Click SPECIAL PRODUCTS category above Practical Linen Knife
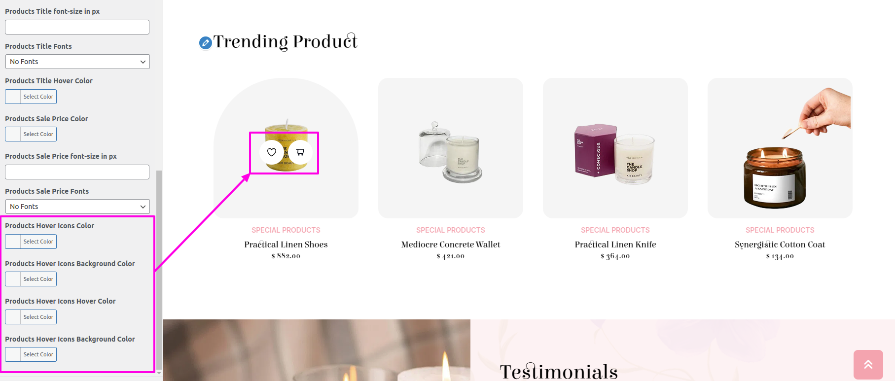The height and width of the screenshot is (381, 895). 615,230
